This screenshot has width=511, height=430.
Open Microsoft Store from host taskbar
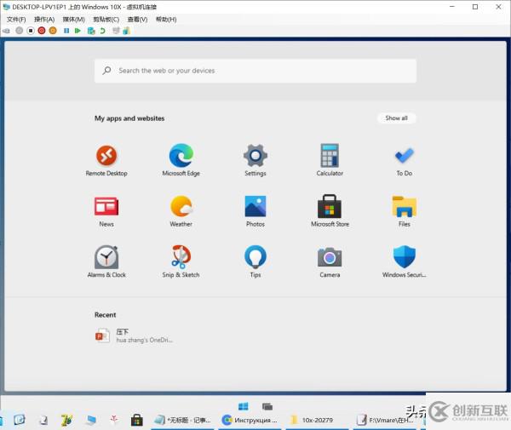137,421
